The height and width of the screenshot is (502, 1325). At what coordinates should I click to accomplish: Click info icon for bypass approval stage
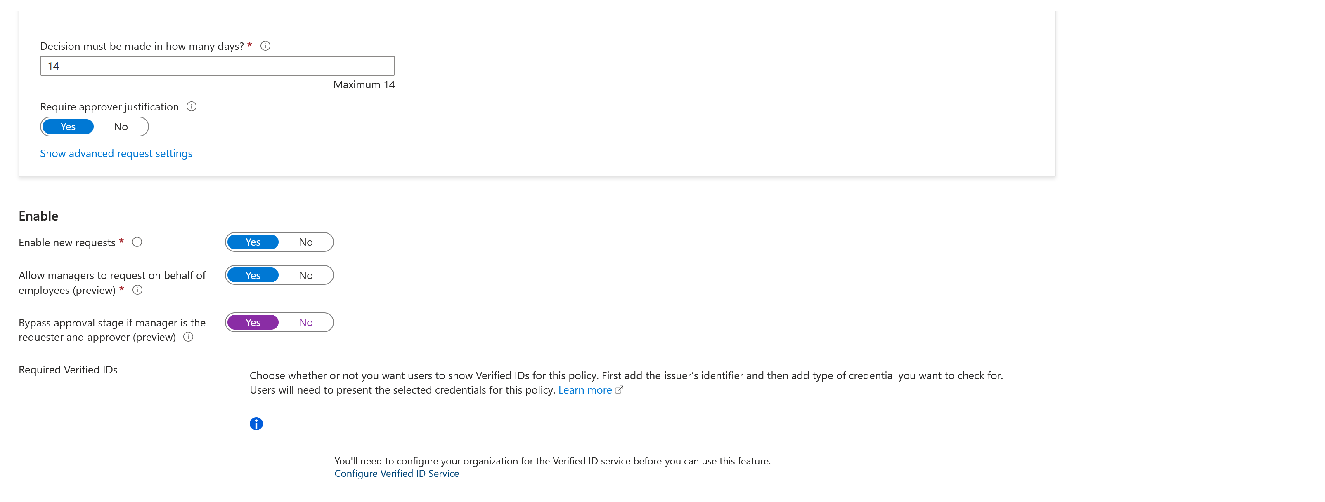[x=188, y=337]
